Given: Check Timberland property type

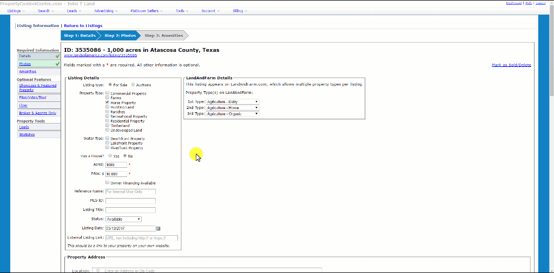Looking at the screenshot, I should 108,125.
